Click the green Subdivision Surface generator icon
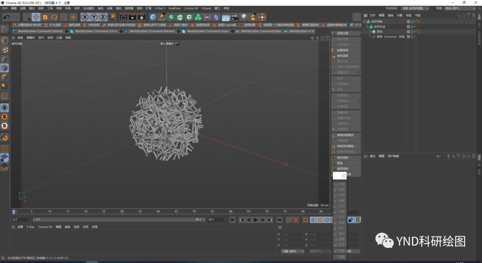The width and height of the screenshot is (482, 263). pos(171,17)
